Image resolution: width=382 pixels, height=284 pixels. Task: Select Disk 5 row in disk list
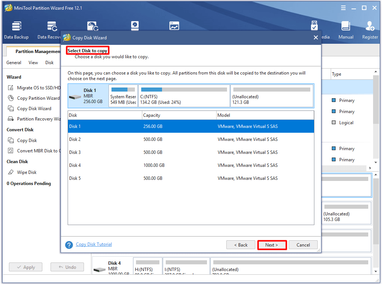point(191,178)
